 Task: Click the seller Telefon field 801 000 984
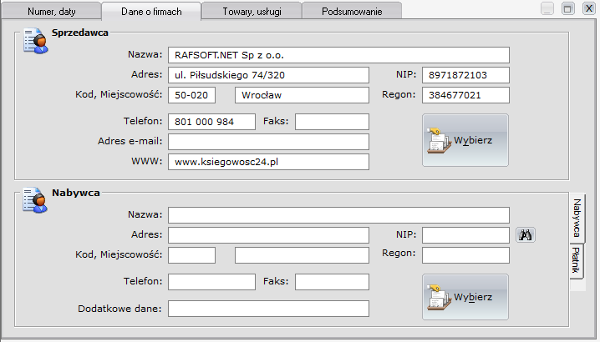click(211, 122)
